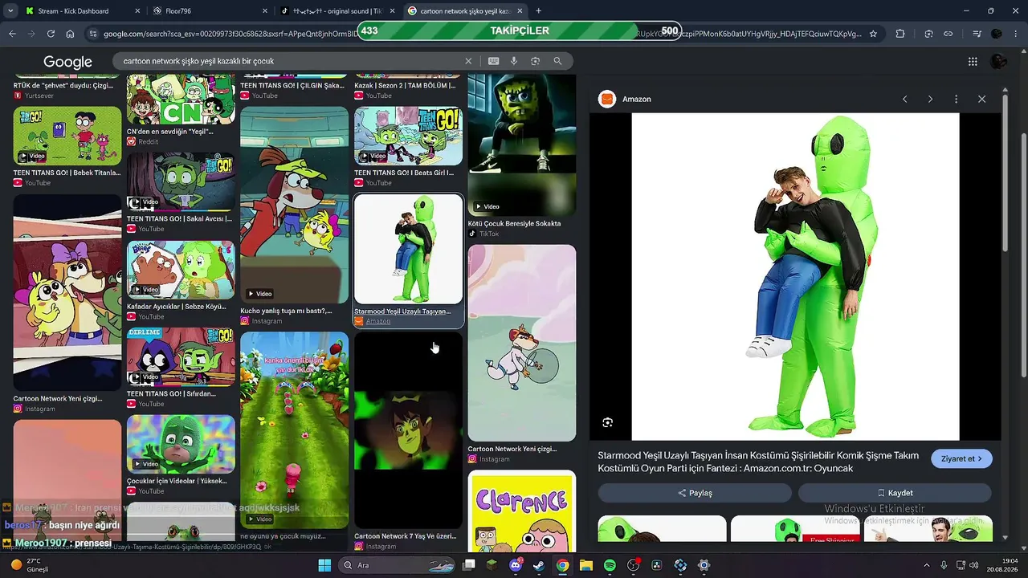Close the Floor796 tab

(x=265, y=11)
